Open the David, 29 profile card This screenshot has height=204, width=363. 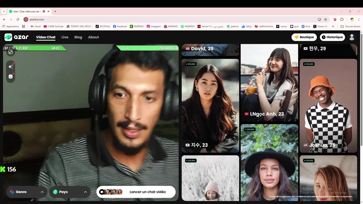coord(210,50)
